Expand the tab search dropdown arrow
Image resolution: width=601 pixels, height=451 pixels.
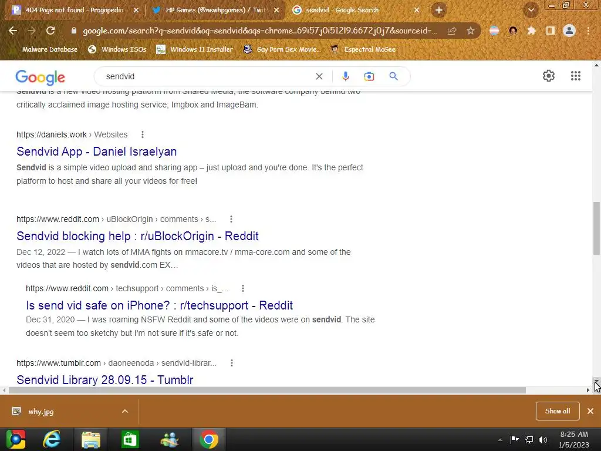tap(531, 10)
